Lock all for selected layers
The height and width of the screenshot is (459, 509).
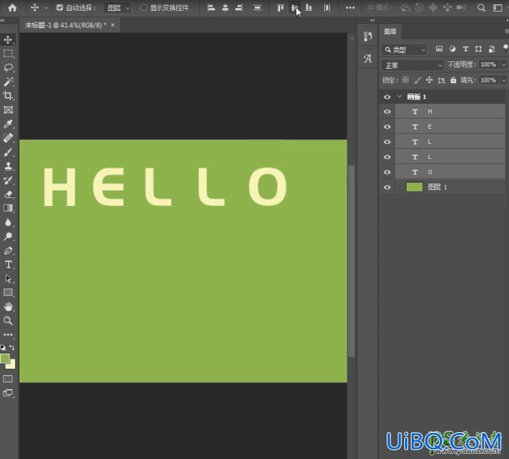453,80
